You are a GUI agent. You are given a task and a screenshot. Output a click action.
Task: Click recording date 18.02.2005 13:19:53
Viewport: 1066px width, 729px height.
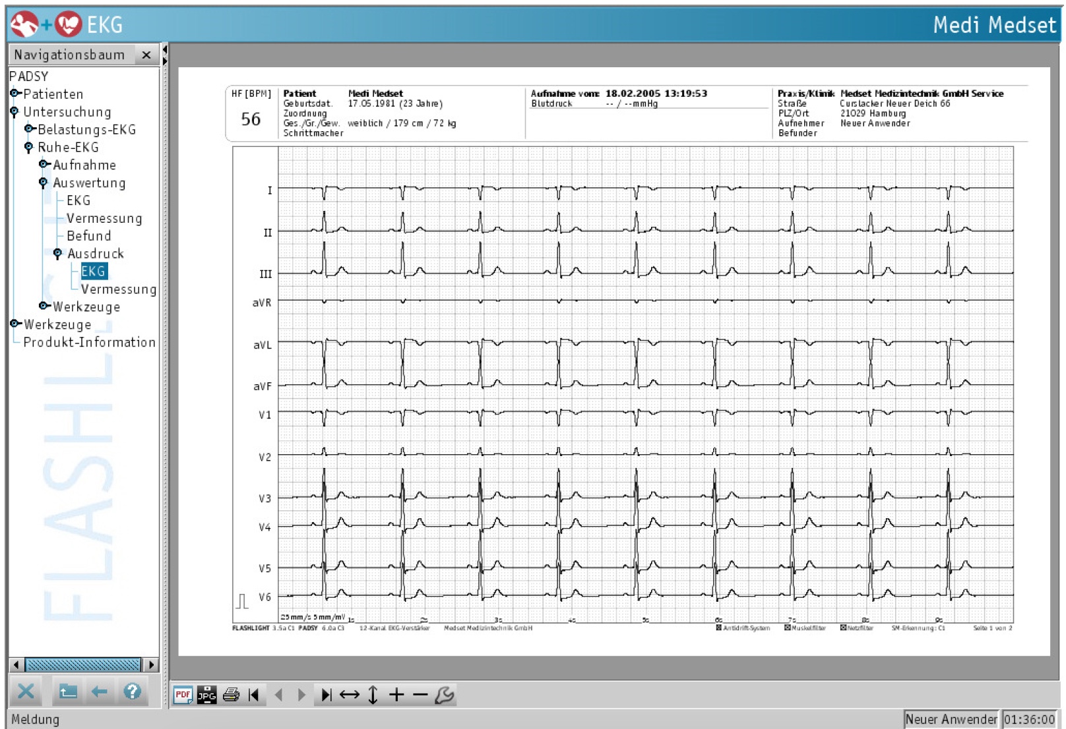tap(656, 94)
